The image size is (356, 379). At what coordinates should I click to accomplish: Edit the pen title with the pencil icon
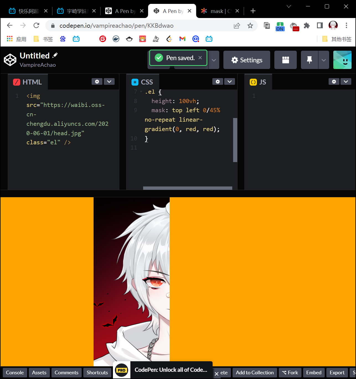55,55
